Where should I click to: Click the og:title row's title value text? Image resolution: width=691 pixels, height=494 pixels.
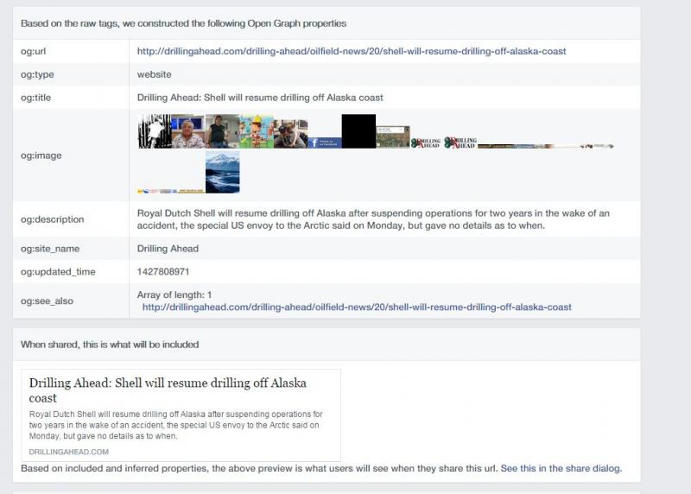click(260, 98)
